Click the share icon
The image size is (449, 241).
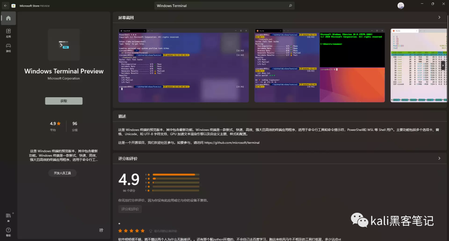point(101,230)
